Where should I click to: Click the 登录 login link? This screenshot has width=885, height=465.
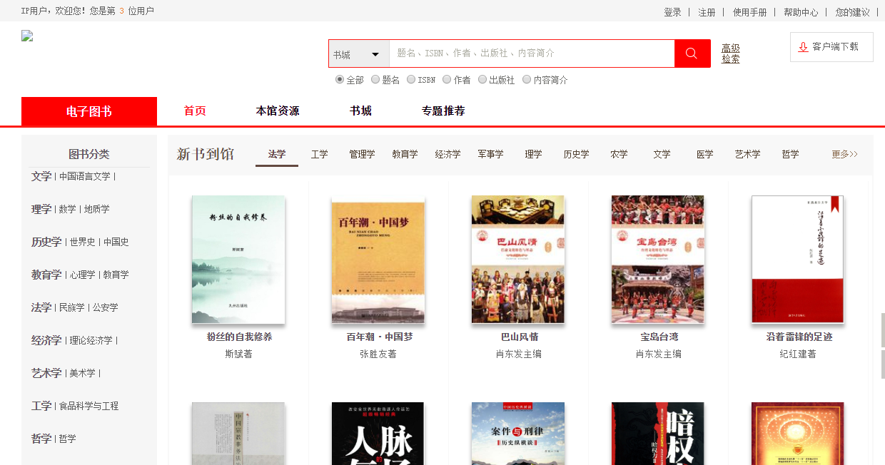click(x=672, y=12)
